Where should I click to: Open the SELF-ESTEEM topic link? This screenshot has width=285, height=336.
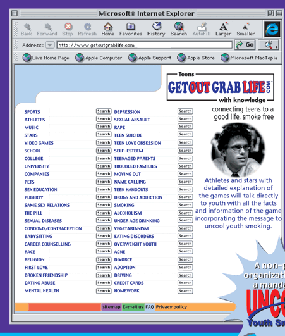pos(128,151)
